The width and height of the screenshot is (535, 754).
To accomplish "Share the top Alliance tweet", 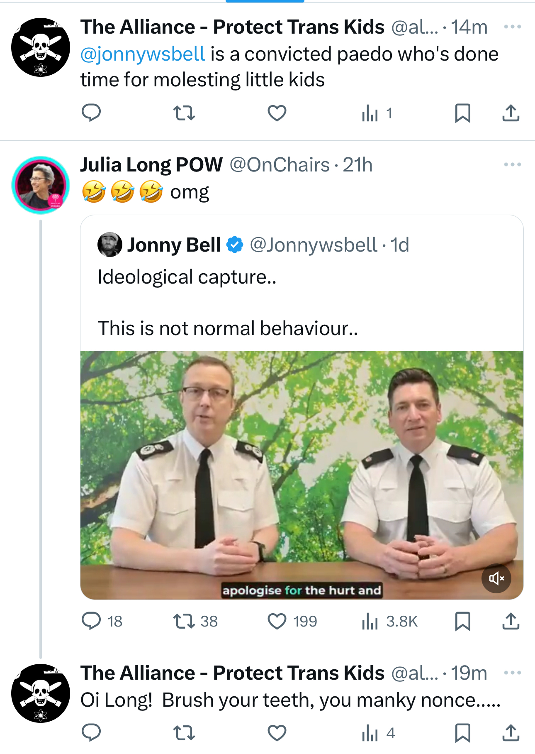I will pos(511,113).
